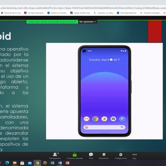Open the Más three-dots menu
The width and height of the screenshot is (166, 166).
pyautogui.click(x=134, y=156)
